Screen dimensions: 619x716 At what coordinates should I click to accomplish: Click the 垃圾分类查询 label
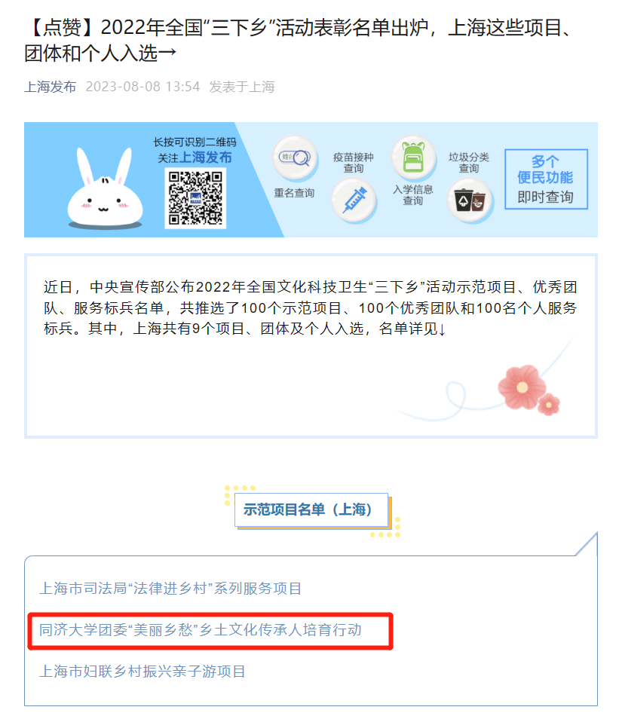(469, 163)
